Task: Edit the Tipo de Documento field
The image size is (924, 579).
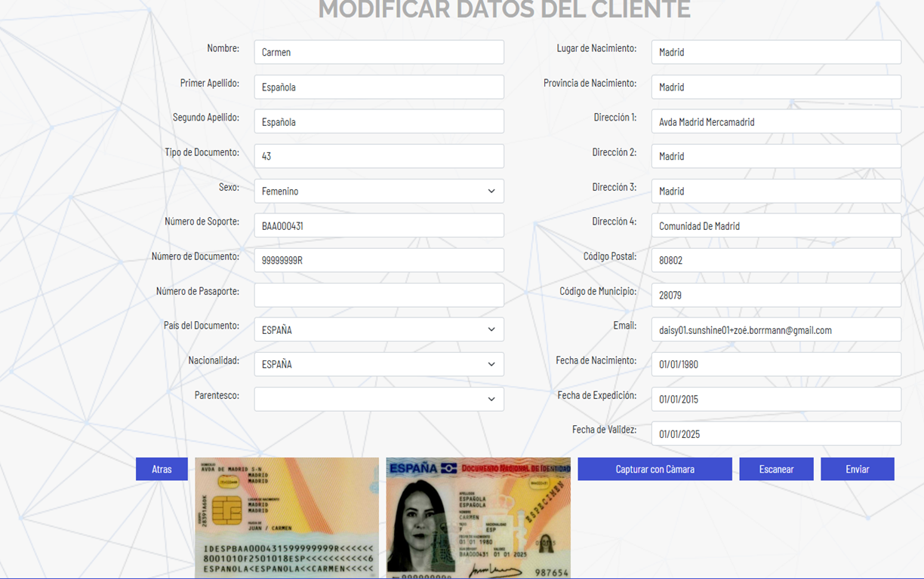Action: click(x=379, y=156)
